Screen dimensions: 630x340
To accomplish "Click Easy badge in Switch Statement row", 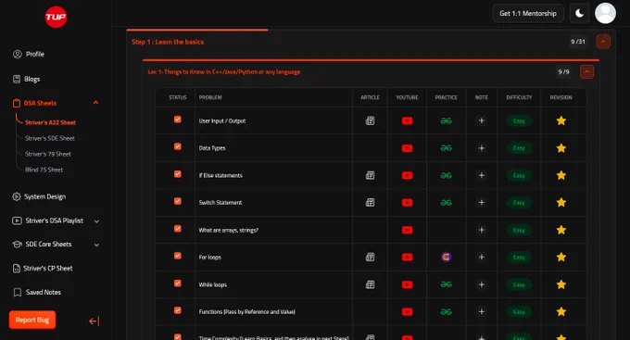I will point(519,203).
